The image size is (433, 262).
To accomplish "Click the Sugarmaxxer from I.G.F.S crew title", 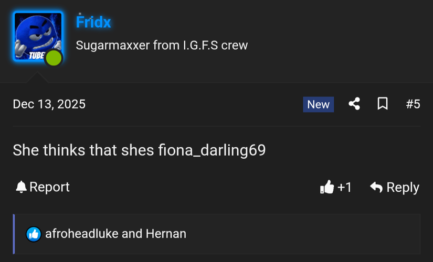I will pyautogui.click(x=162, y=45).
